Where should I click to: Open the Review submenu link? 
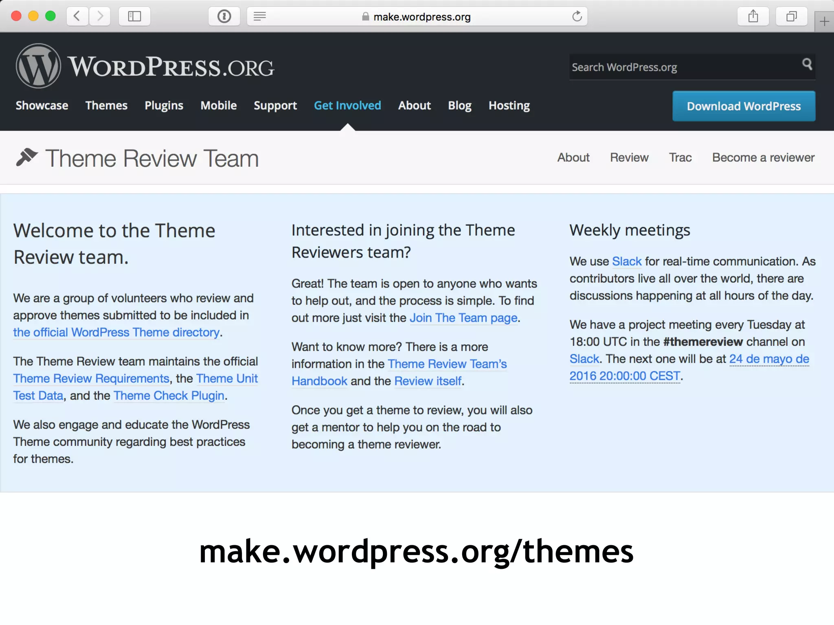pos(629,157)
